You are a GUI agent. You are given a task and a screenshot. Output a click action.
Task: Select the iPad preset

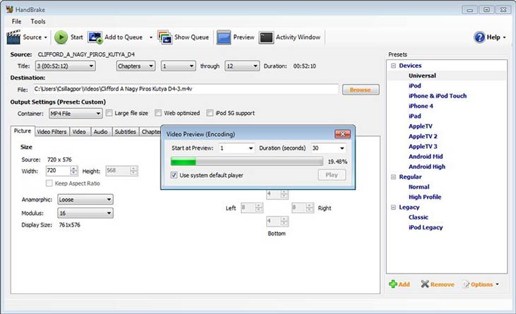point(415,116)
